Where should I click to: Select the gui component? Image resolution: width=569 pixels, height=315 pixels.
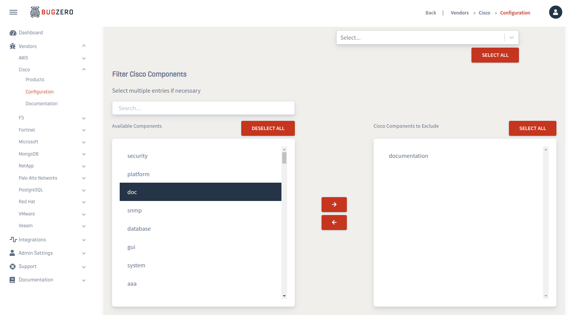pyautogui.click(x=200, y=247)
